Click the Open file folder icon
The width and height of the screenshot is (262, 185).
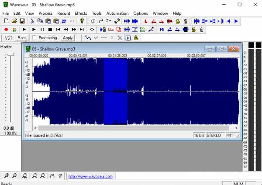(x=14, y=21)
